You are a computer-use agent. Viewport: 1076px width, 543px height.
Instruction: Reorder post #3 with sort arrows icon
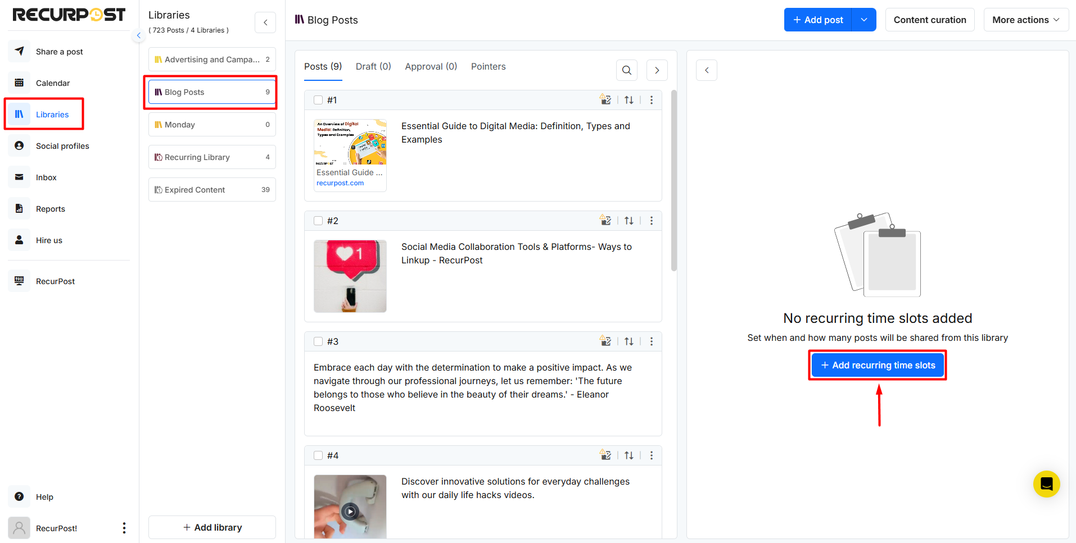pos(629,341)
